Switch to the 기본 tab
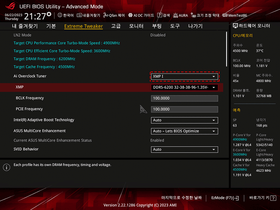Image resolution: width=280 pixels, height=210 pixels. pos(51,26)
